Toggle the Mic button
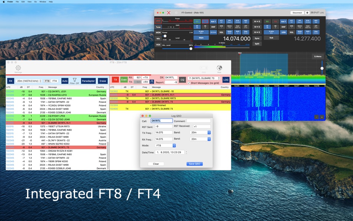353x221 pixels. (158, 39)
